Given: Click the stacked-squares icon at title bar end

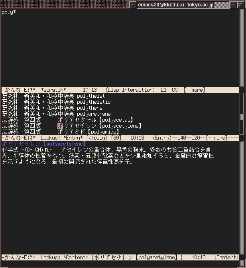Looking at the screenshot, I should click(240, 5).
